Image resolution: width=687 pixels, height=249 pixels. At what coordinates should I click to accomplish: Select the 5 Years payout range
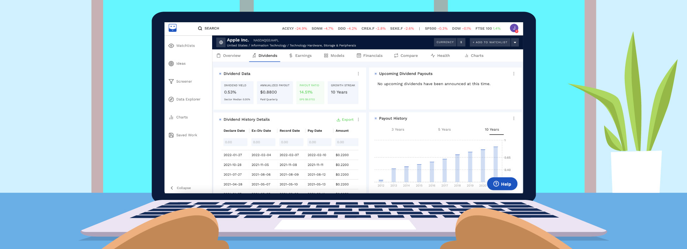pyautogui.click(x=444, y=130)
